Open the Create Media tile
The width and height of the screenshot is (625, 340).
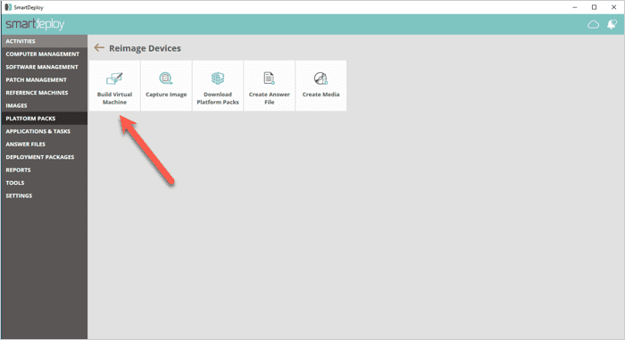pos(321,86)
